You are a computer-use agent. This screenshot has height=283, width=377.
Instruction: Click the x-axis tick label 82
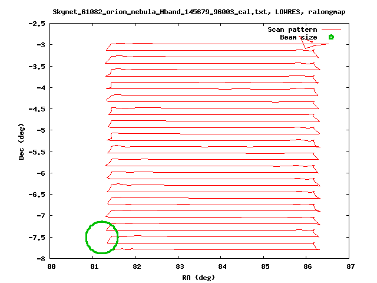[137, 266]
